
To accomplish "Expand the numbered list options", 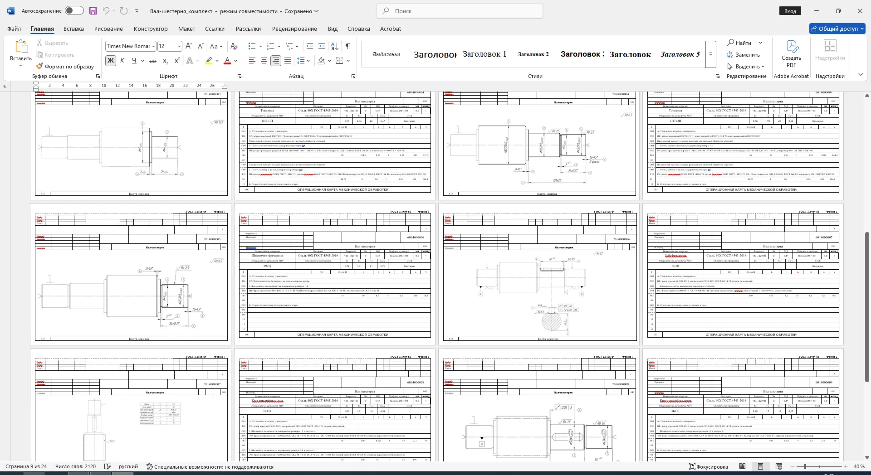I will (279, 46).
